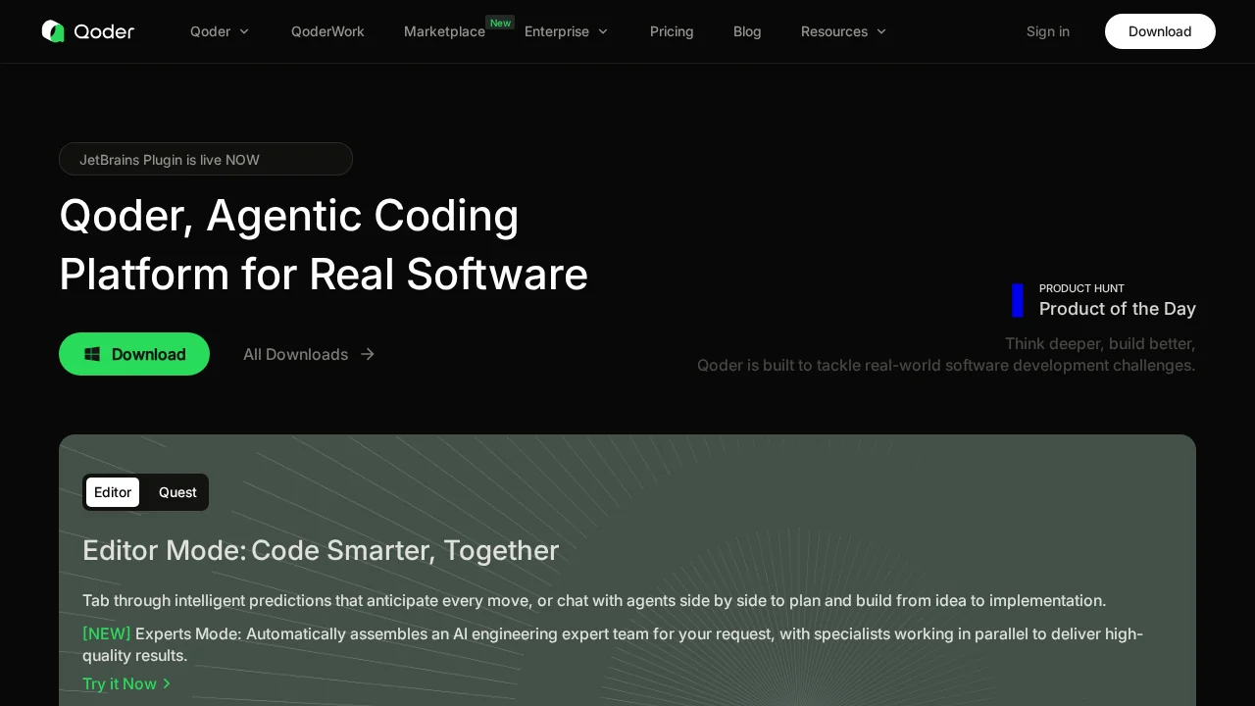The image size is (1255, 706).
Task: Toggle the Editor/Quest mode switcher
Action: (145, 492)
